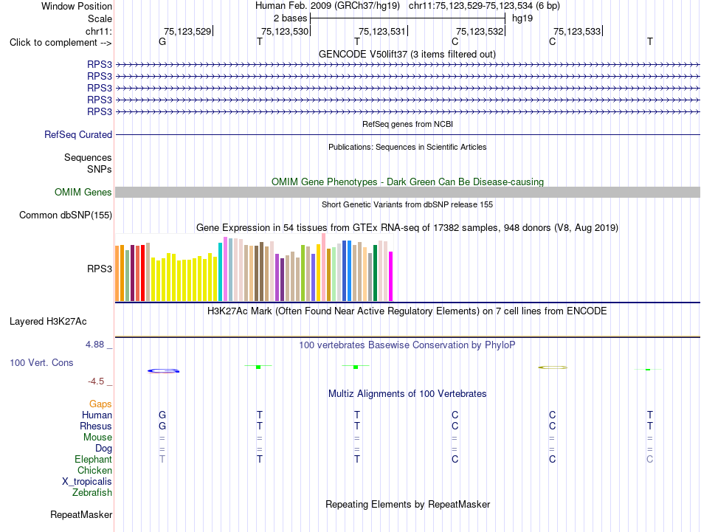Screen dimensions: 701x532
Task: Open Short Genetic Variants from dbSNP title
Action: [x=407, y=204]
